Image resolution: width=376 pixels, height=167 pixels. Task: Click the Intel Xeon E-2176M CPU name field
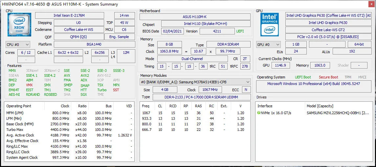[70, 15]
